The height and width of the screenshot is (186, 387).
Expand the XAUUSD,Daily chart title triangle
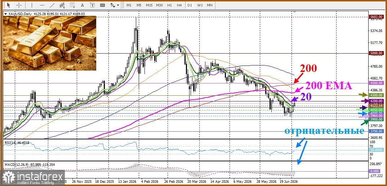[6, 14]
